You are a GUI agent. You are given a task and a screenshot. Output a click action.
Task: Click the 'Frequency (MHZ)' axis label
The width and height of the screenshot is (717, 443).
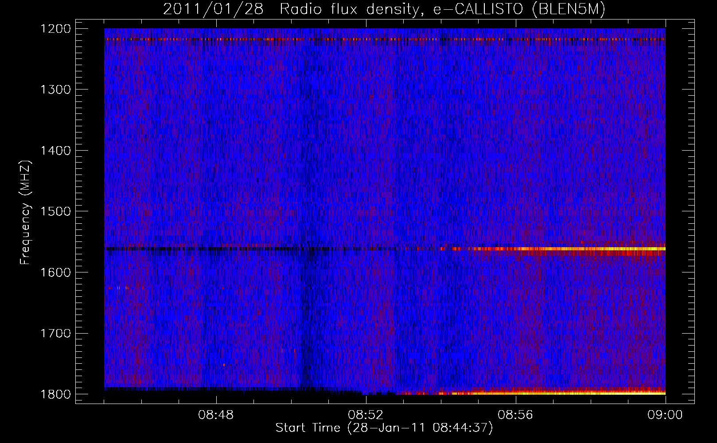click(25, 213)
